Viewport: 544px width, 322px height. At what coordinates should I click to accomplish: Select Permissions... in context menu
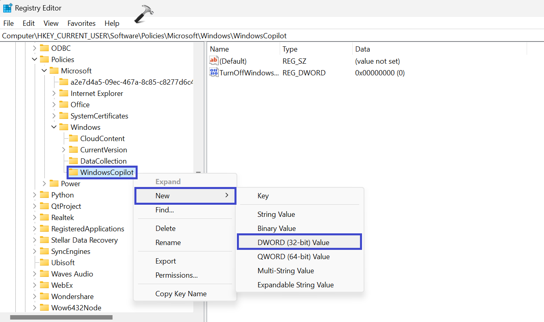(x=176, y=275)
